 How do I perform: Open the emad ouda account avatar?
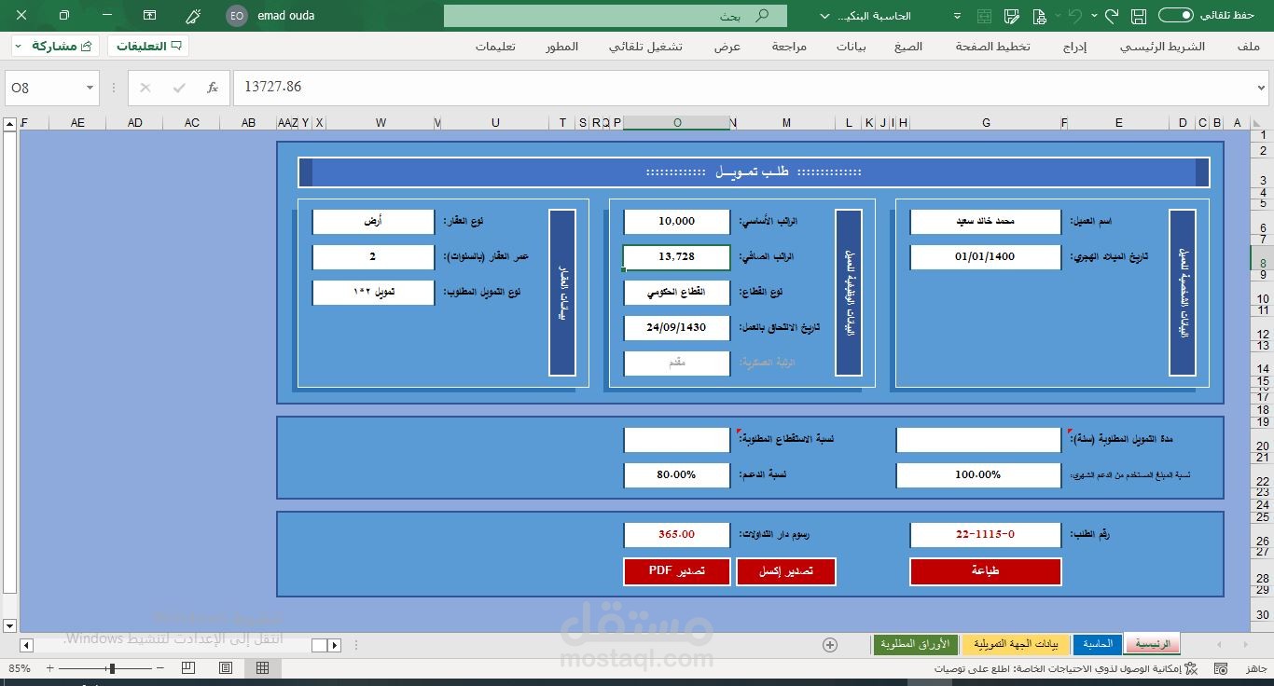pyautogui.click(x=237, y=16)
